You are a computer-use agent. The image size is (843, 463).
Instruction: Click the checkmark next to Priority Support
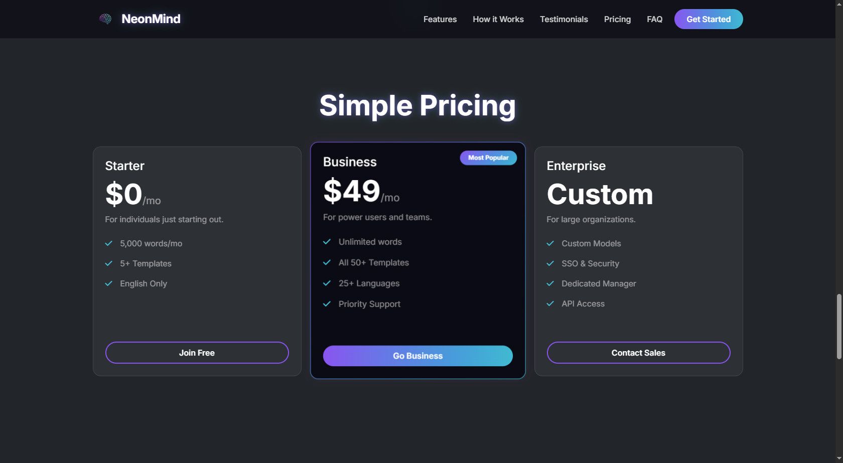(327, 304)
